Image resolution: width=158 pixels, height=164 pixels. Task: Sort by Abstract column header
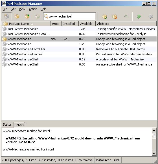[x=126, y=24]
